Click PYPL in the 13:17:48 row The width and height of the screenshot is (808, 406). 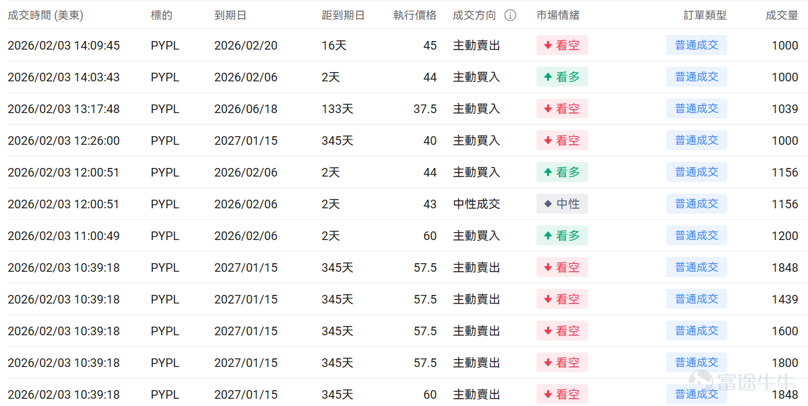(x=165, y=109)
